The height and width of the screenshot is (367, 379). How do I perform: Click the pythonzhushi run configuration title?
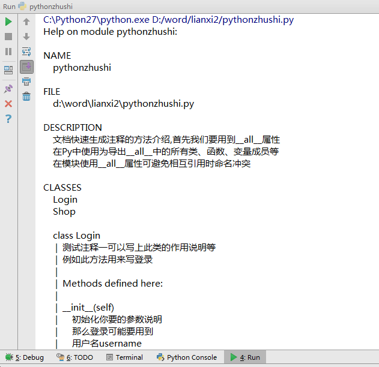[x=51, y=7]
